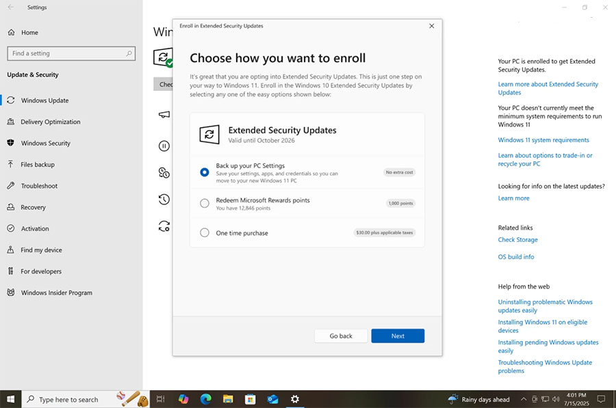This screenshot has height=408, width=616.
Task: Choose Redeem Microsoft Rewards points
Action: (x=204, y=203)
